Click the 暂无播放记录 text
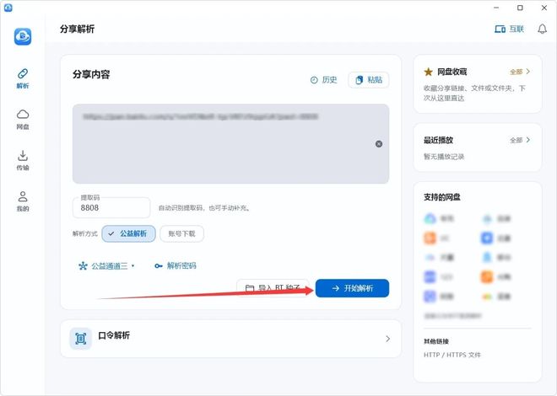 [x=444, y=157]
